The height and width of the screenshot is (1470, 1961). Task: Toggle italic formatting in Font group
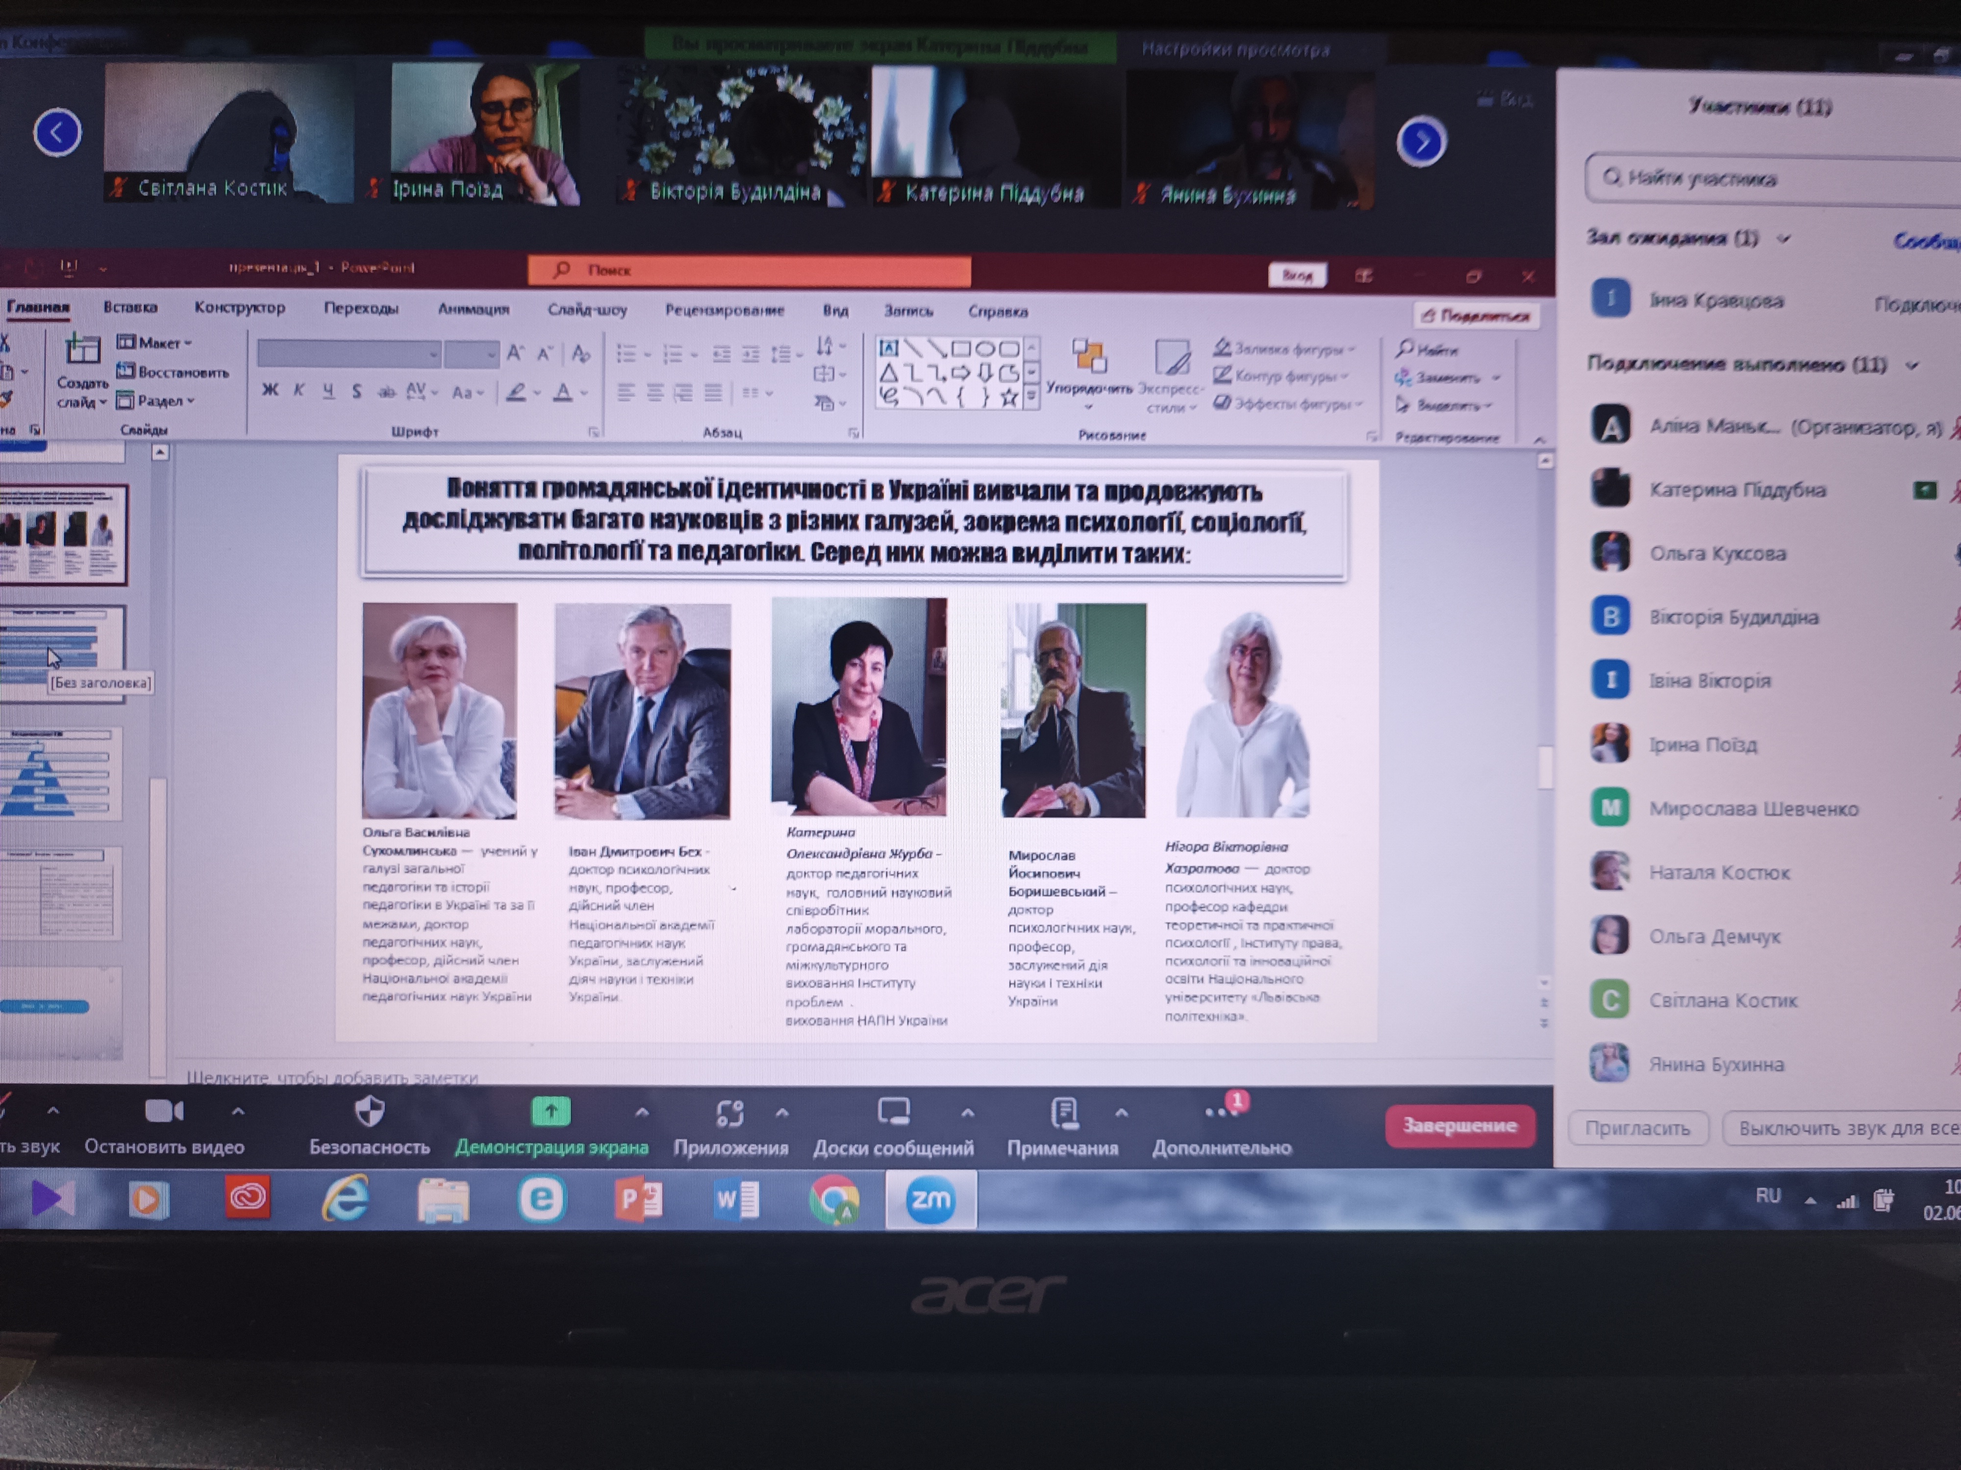click(300, 391)
